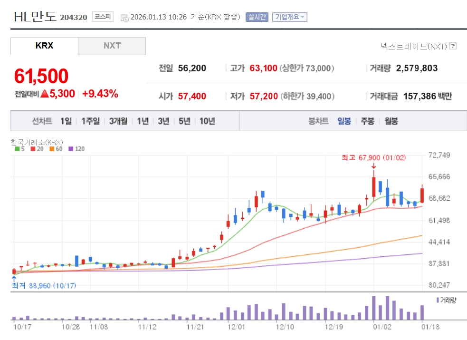Image resolution: width=467 pixels, height=340 pixels.
Task: Click the orange 60-day moving average legend
Action: 56,149
